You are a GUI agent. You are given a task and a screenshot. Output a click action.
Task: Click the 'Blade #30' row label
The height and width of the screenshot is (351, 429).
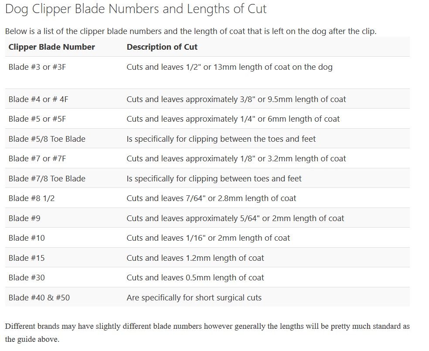point(26,277)
